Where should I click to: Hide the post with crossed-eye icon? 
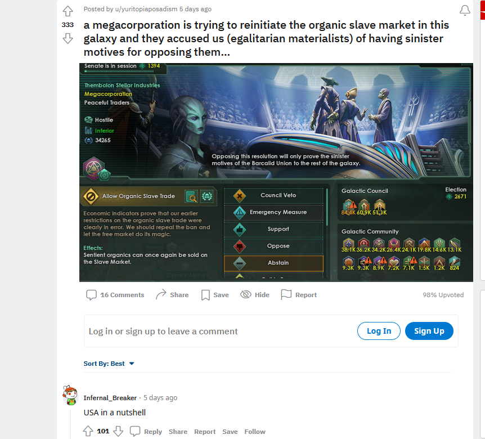click(255, 295)
